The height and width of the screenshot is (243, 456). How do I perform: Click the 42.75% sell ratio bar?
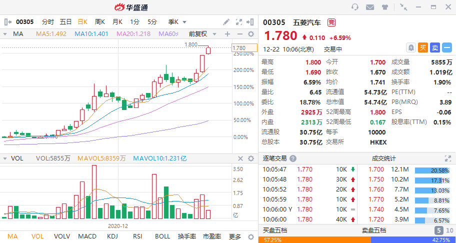pos(413,240)
